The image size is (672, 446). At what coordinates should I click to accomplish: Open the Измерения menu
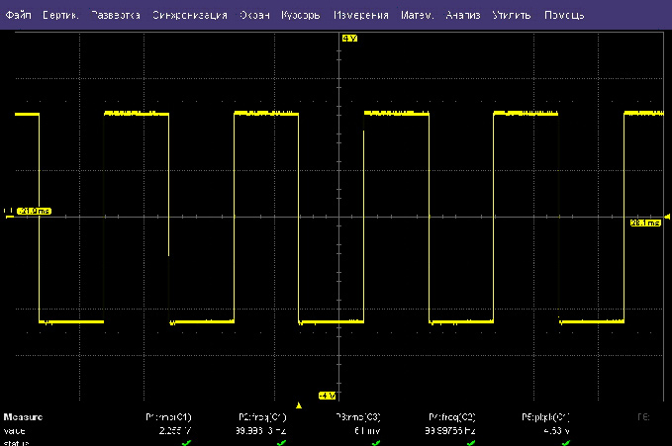pos(362,16)
